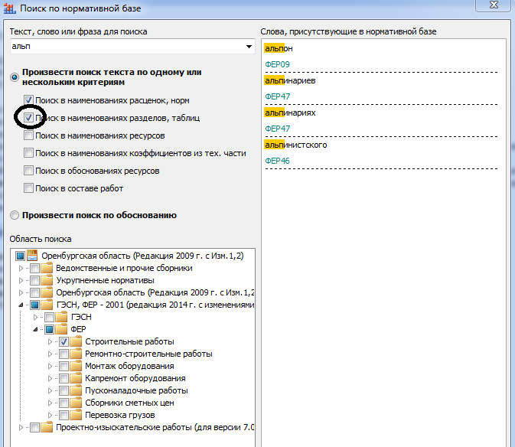Select word альпинариев in results list
The width and height of the screenshot is (515, 447).
pyautogui.click(x=290, y=80)
